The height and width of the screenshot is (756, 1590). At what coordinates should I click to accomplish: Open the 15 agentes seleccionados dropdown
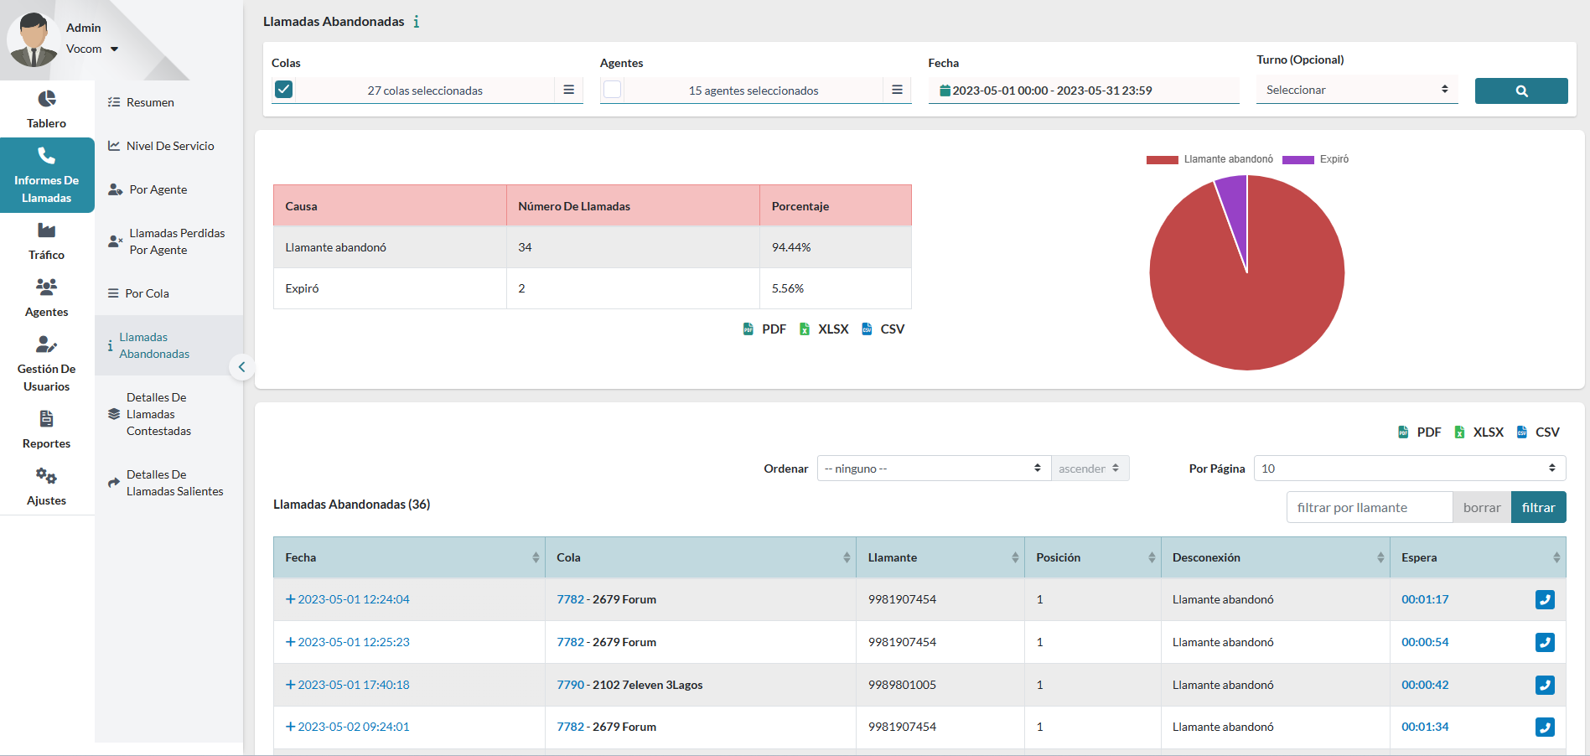coord(754,91)
